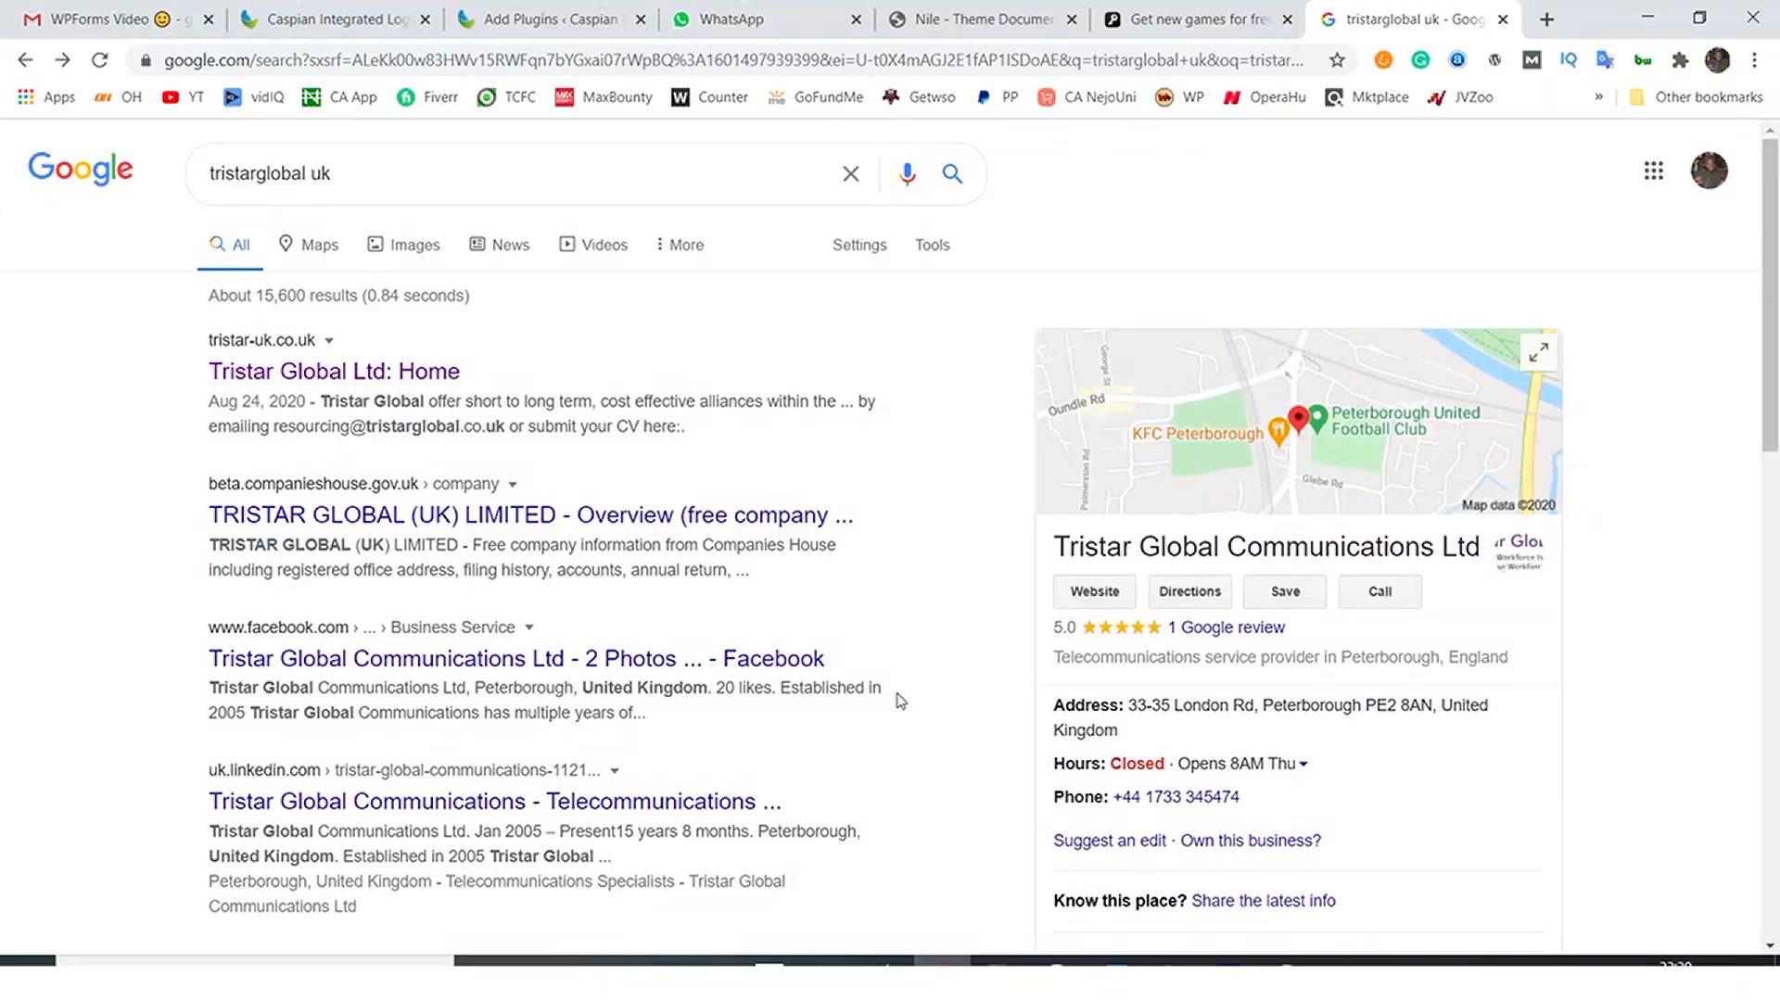Open search Settings menu
Screen dimensions: 1780x1001
[859, 245]
